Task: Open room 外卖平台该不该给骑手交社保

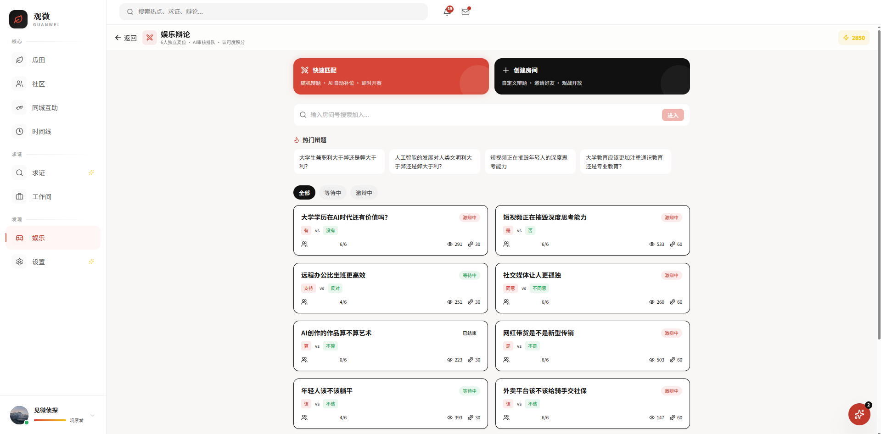Action: coord(593,404)
